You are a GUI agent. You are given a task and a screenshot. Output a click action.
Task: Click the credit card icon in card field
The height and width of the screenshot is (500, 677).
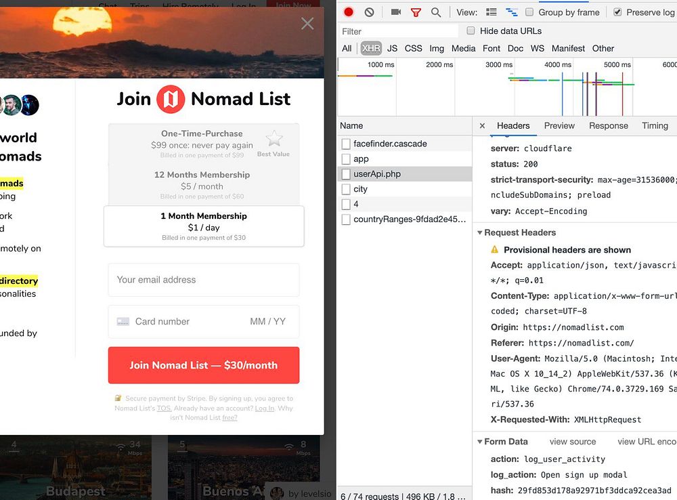[x=123, y=322]
